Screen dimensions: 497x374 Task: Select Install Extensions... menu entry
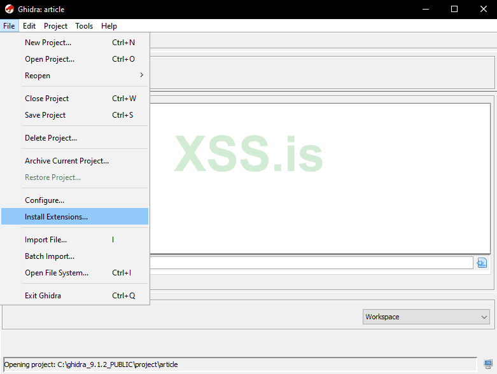(x=75, y=217)
